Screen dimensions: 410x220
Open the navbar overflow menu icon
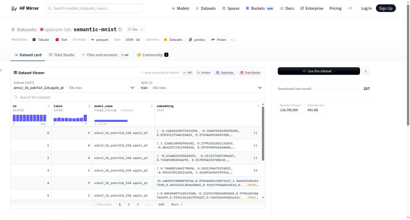pyautogui.click(x=350, y=8)
